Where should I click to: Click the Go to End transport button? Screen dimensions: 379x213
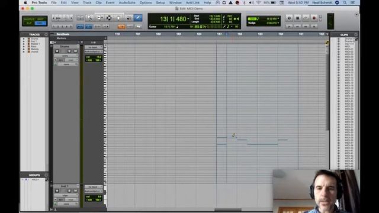click(314, 27)
